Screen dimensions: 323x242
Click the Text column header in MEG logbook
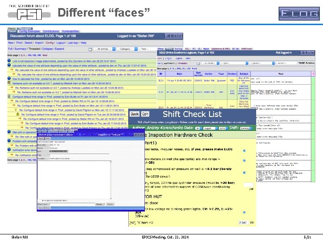[x=281, y=74]
